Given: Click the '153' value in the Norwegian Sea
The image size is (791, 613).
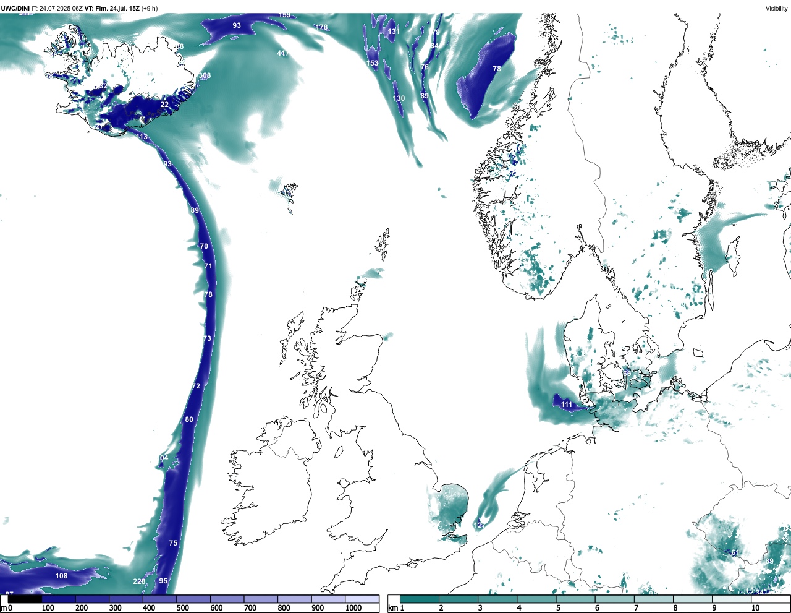Looking at the screenshot, I should [x=373, y=64].
